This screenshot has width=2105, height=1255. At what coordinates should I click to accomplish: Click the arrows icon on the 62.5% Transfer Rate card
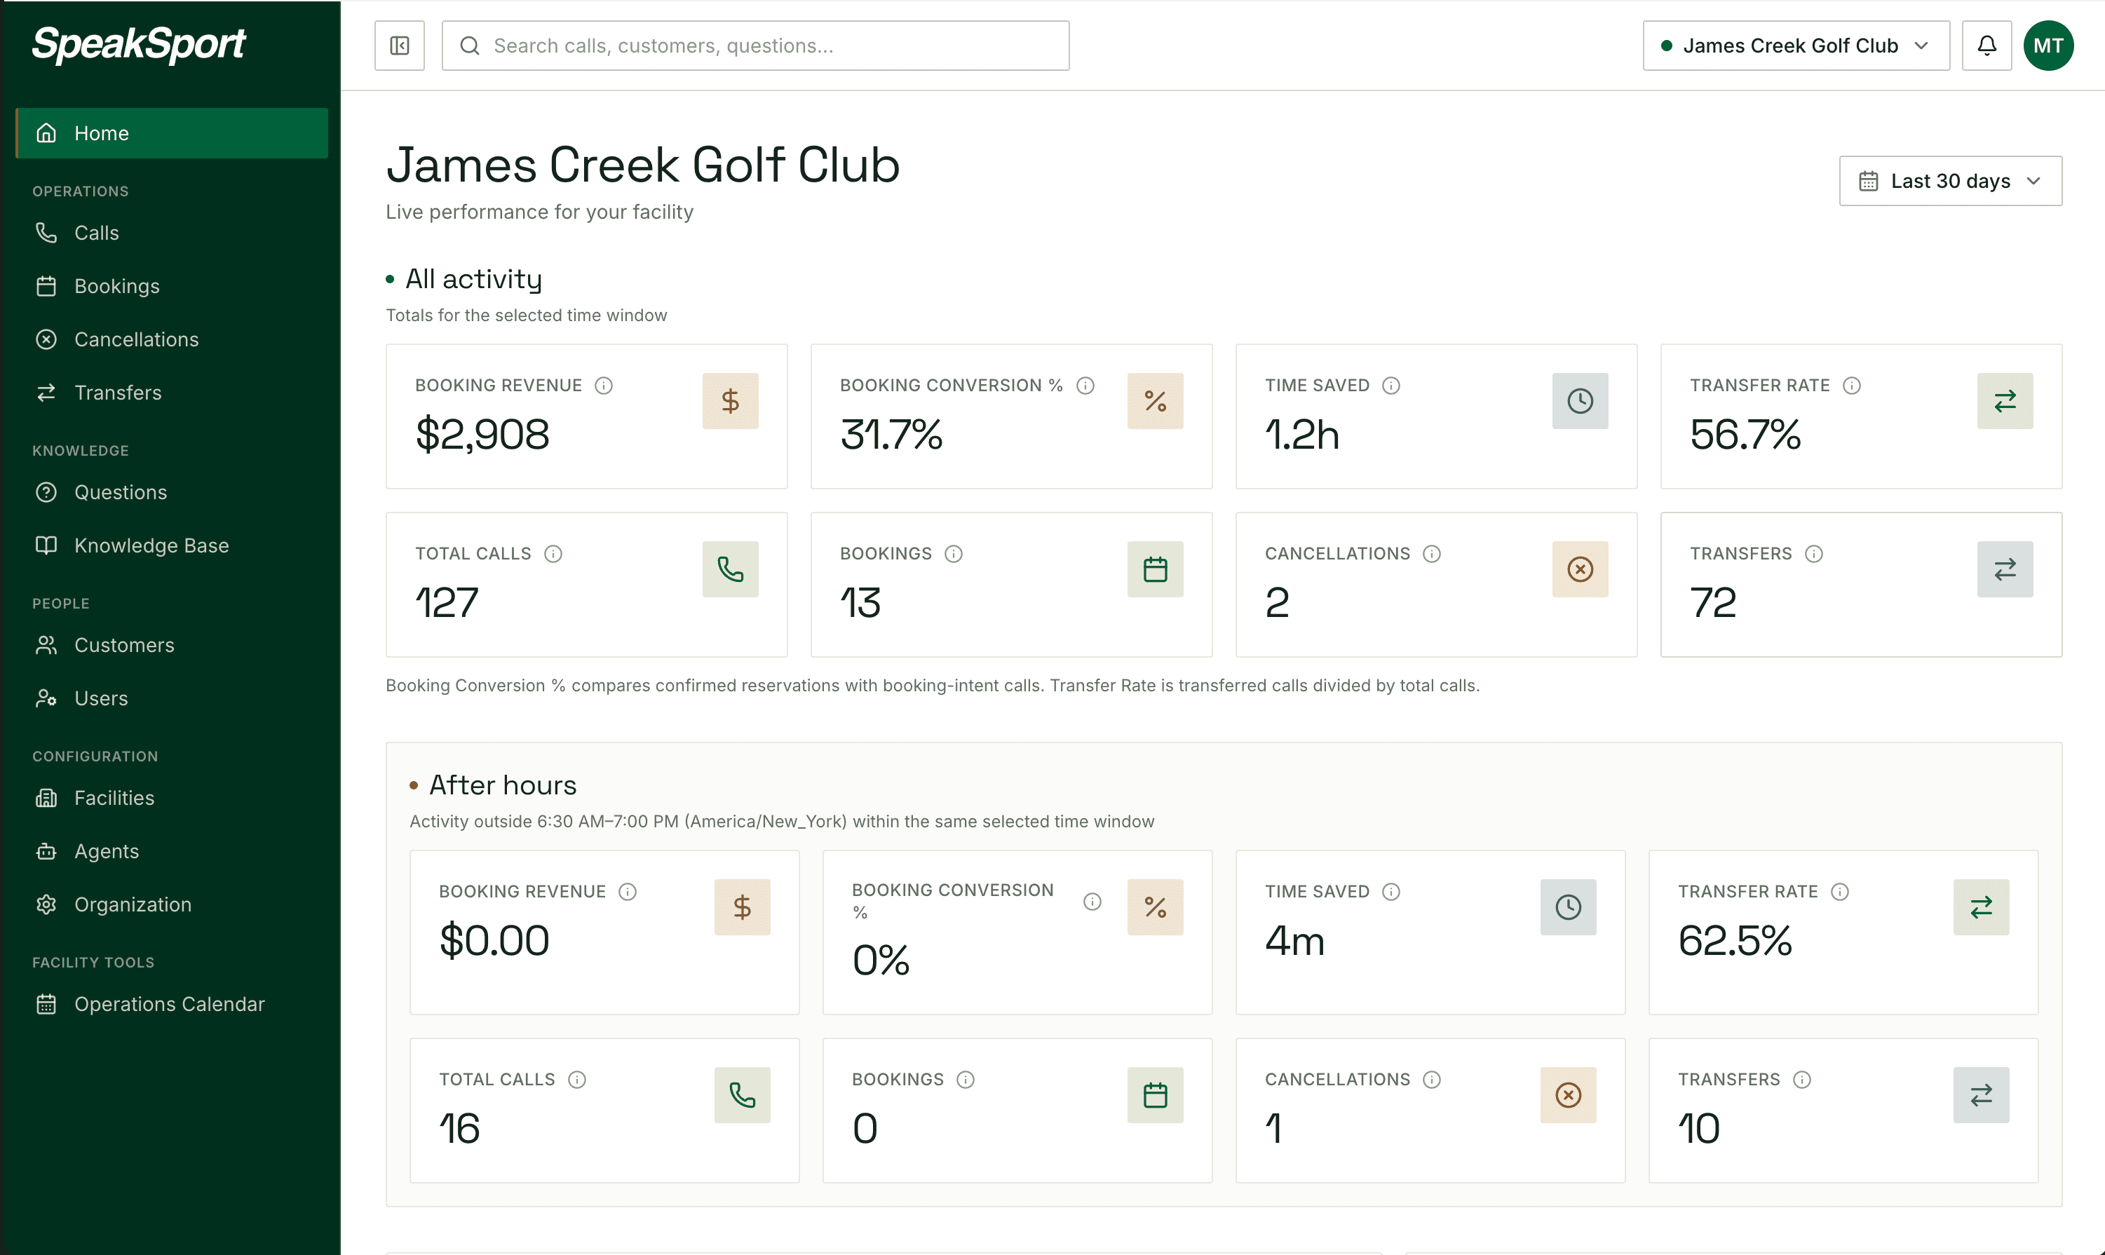point(1982,907)
